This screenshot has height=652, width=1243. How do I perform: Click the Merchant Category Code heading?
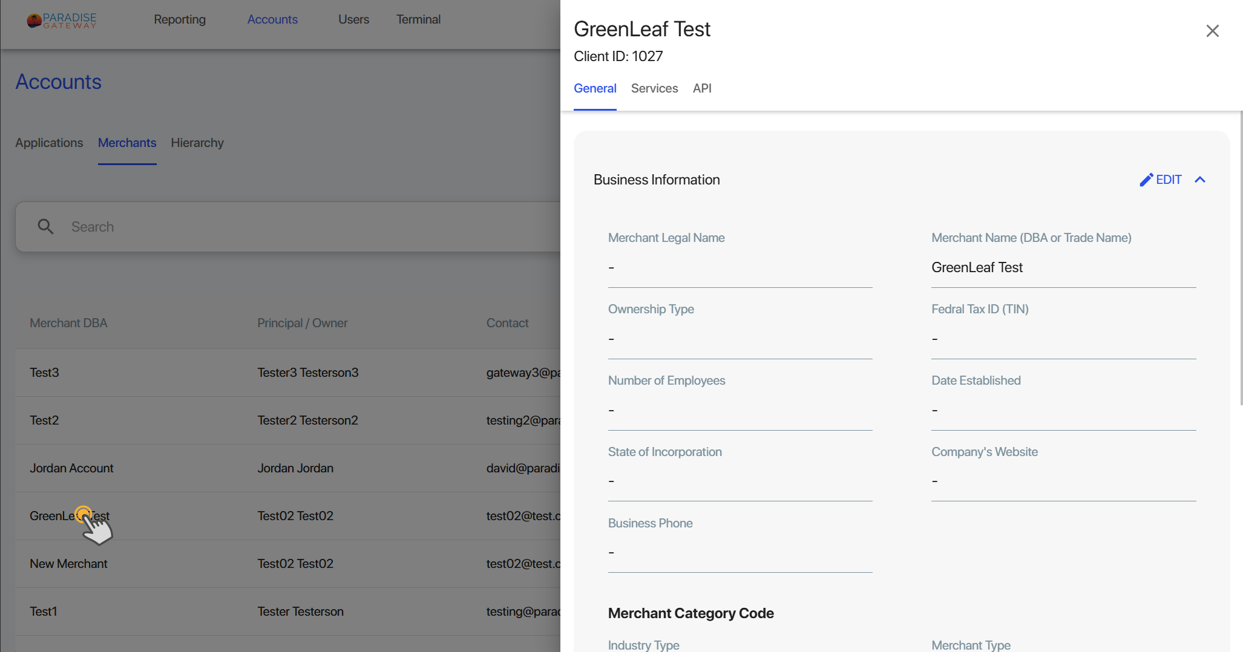[690, 613]
